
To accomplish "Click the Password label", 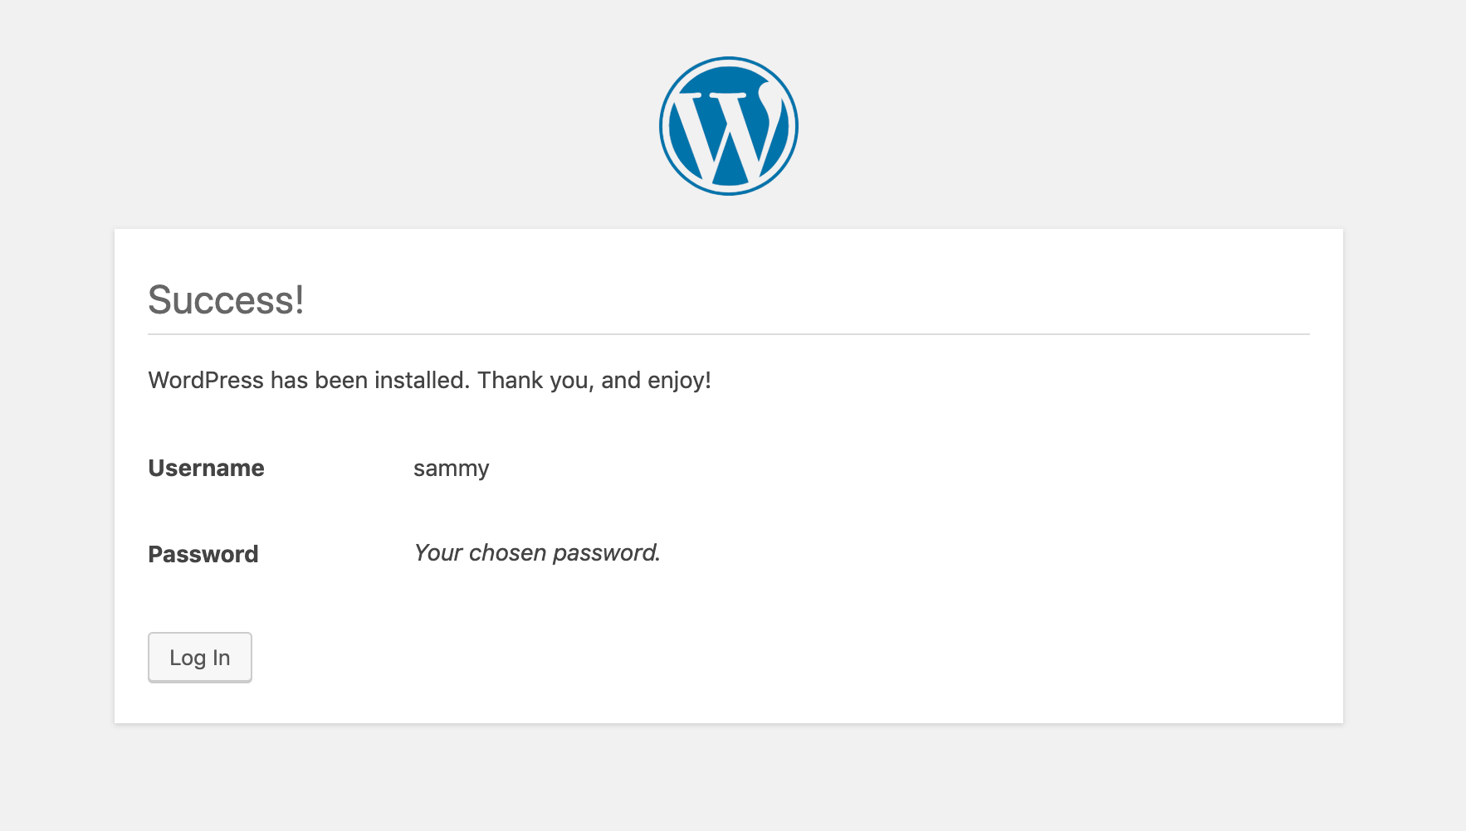I will pos(203,554).
